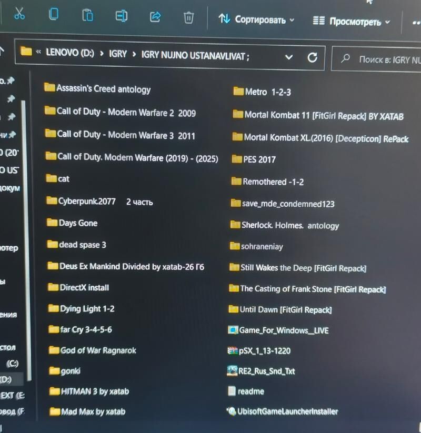This screenshot has height=433, width=421.
Task: Select the Metro 1-2-3 folder
Action: [x=262, y=92]
